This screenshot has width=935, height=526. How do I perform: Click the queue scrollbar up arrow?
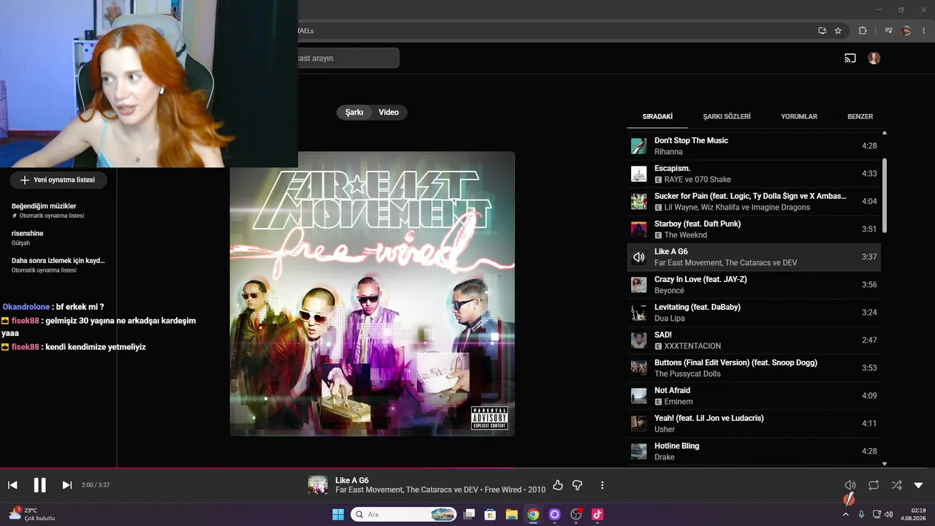tap(885, 133)
